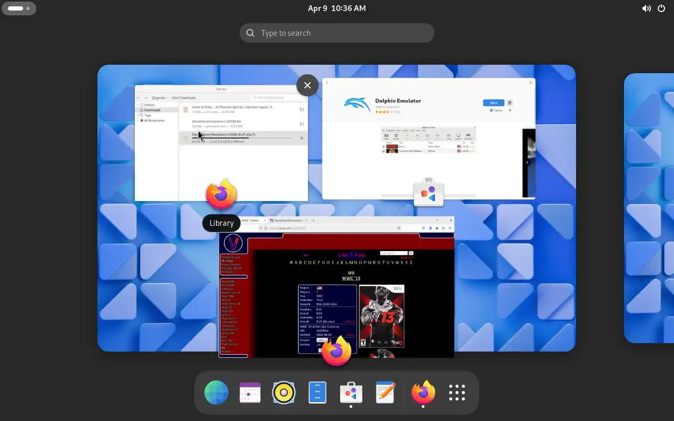
Task: Click Library window label tooltip
Action: coord(222,223)
